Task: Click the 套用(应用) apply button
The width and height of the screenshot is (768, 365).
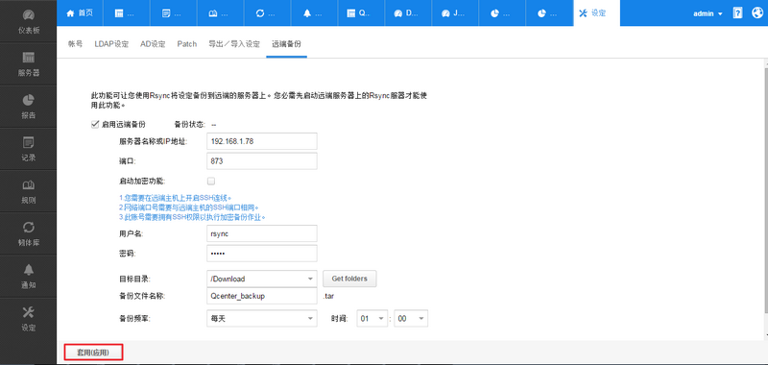Action: pyautogui.click(x=93, y=353)
